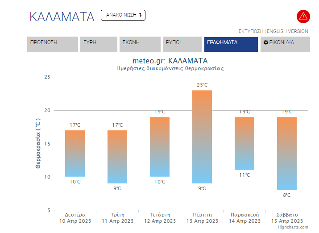The image size is (319, 233).
Task: Click the Θερμοκρασία (°C) y-axis title
Action: [38, 143]
